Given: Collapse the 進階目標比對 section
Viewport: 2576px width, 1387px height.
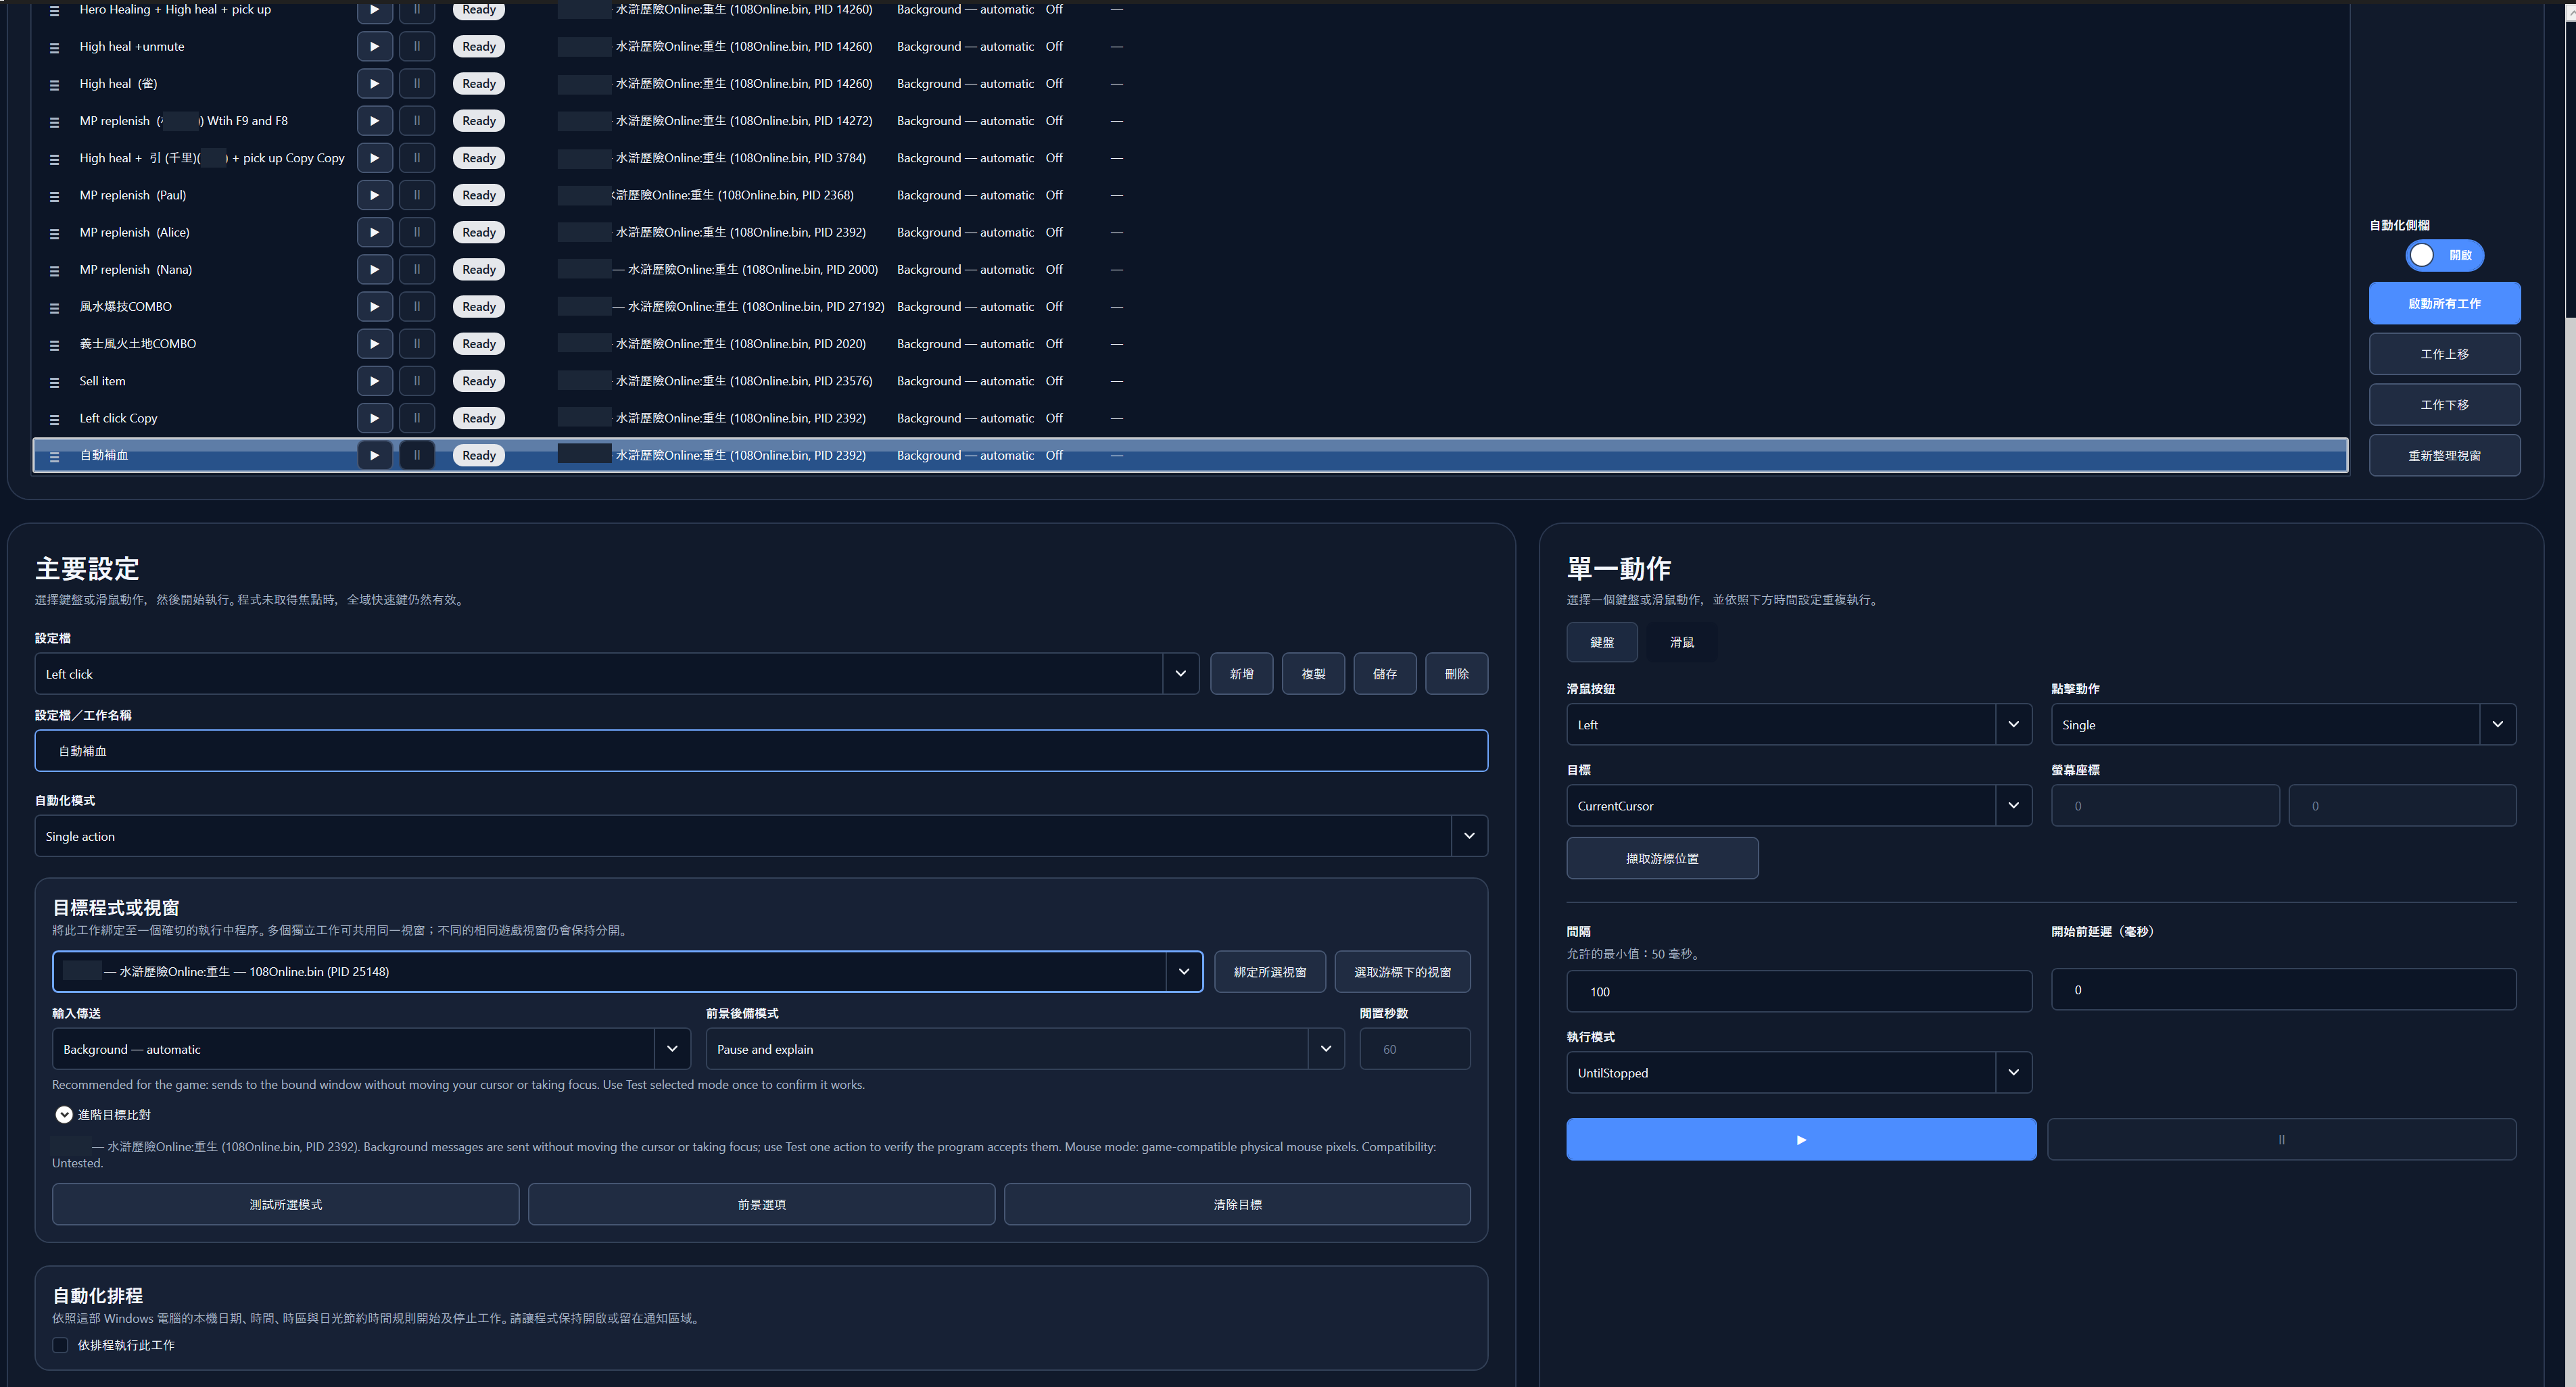Looking at the screenshot, I should point(64,1114).
